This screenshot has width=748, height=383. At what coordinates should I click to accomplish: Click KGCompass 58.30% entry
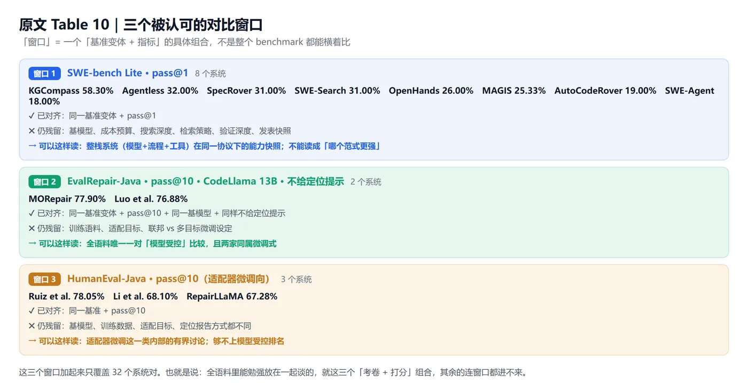(x=71, y=91)
